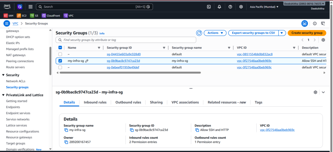Switch to the Inbound rules tab
The image size is (333, 152).
pos(95,102)
